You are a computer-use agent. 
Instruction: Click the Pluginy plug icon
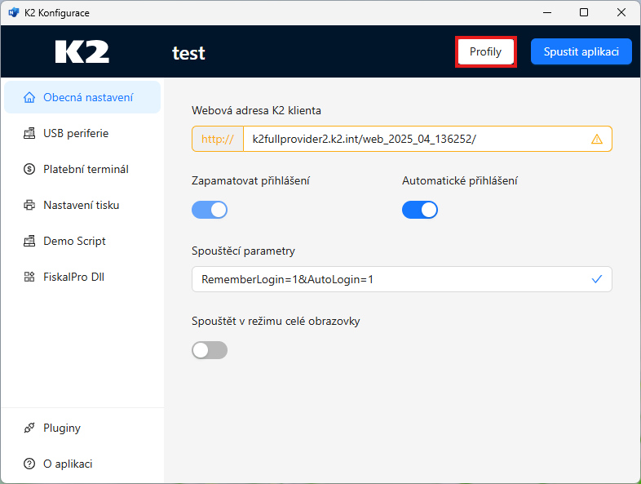coord(29,428)
